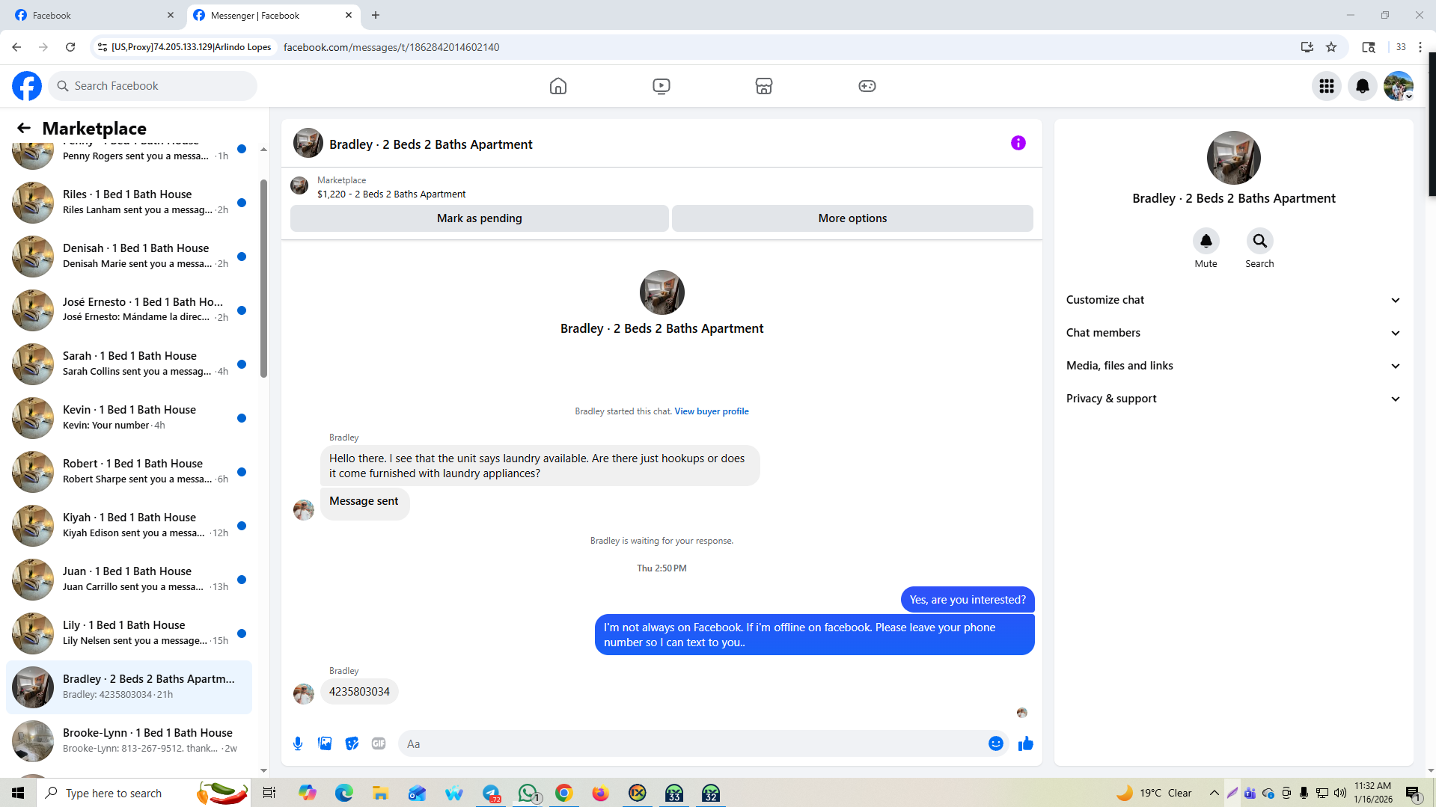The image size is (1436, 807).
Task: Open Lily Nelsen conversation
Action: point(129,633)
